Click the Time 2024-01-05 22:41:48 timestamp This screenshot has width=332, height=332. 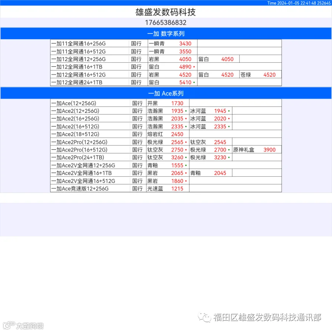point(291,3)
